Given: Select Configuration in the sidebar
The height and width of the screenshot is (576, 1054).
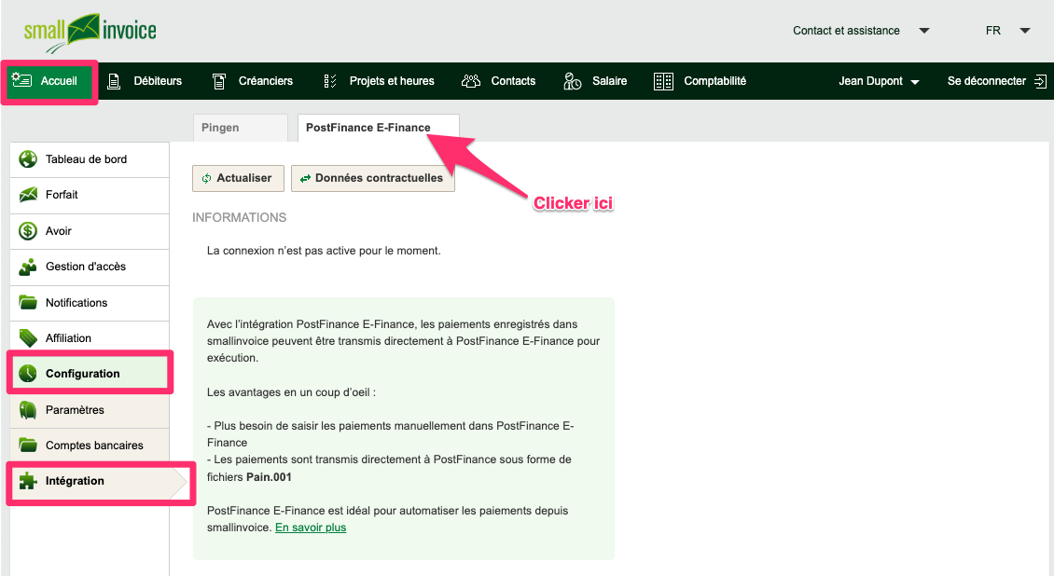Looking at the screenshot, I should (x=90, y=374).
